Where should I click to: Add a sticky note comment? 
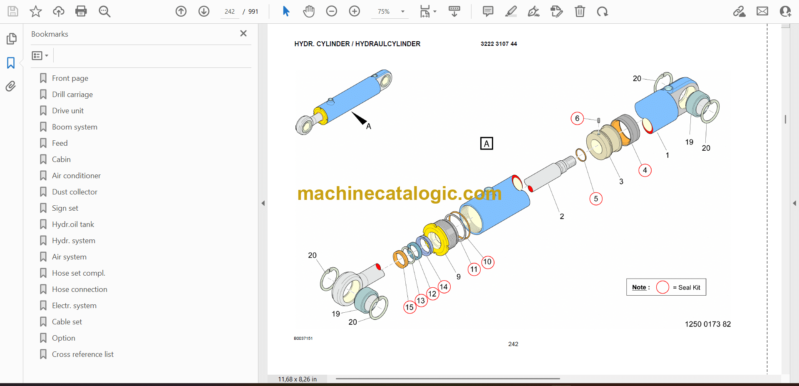488,11
